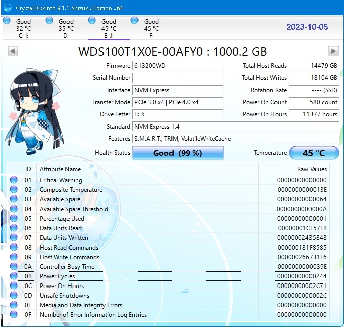The image size is (344, 327).
Task: Select the Composite Temperature attribute name
Action: (71, 190)
